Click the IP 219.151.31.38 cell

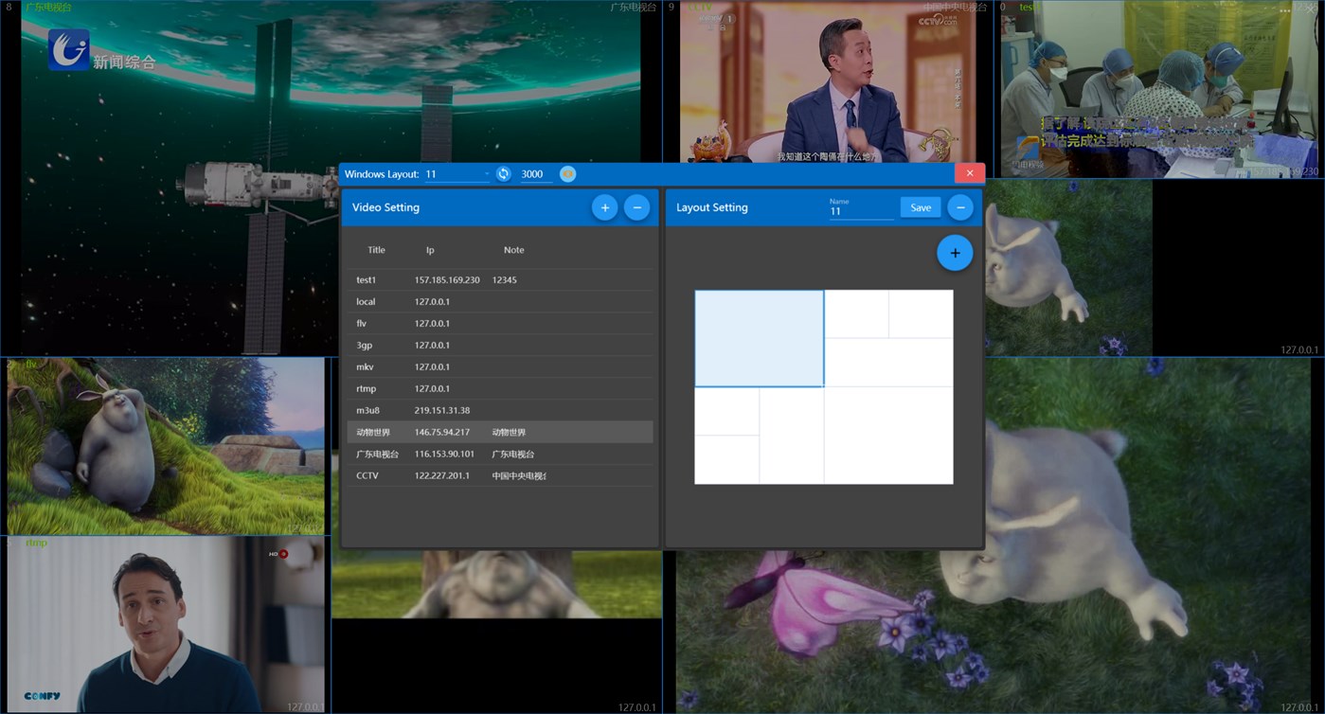(x=442, y=411)
